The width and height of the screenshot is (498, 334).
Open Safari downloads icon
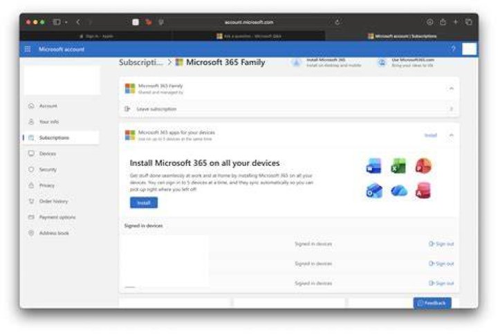click(x=430, y=22)
